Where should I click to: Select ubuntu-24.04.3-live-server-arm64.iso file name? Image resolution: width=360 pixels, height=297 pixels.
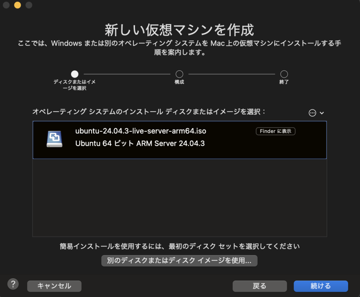(141, 131)
